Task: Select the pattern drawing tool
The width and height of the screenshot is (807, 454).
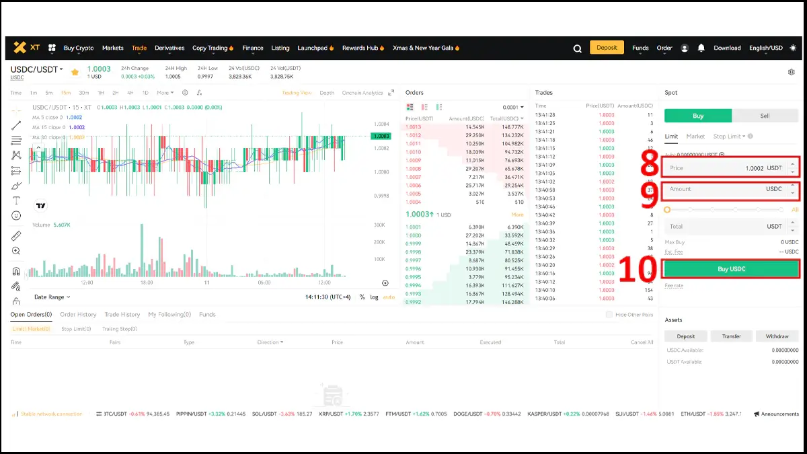Action: [16, 155]
